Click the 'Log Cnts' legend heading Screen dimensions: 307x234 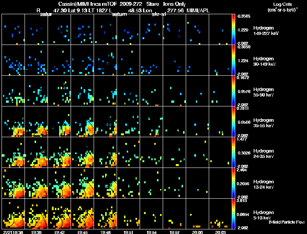(282, 4)
